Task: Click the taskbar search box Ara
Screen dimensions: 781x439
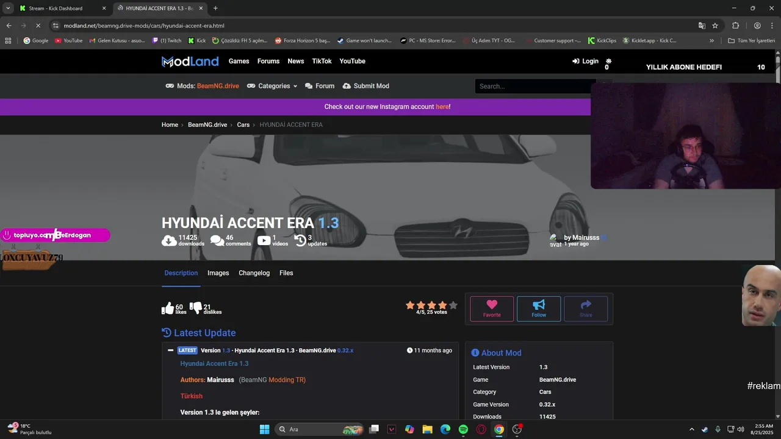Action: click(319, 429)
